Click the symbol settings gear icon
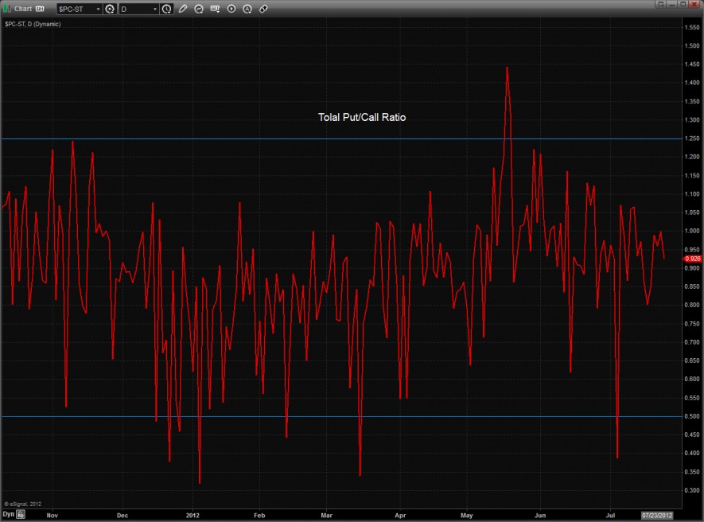Viewport: 704px width, 522px height. pyautogui.click(x=110, y=9)
